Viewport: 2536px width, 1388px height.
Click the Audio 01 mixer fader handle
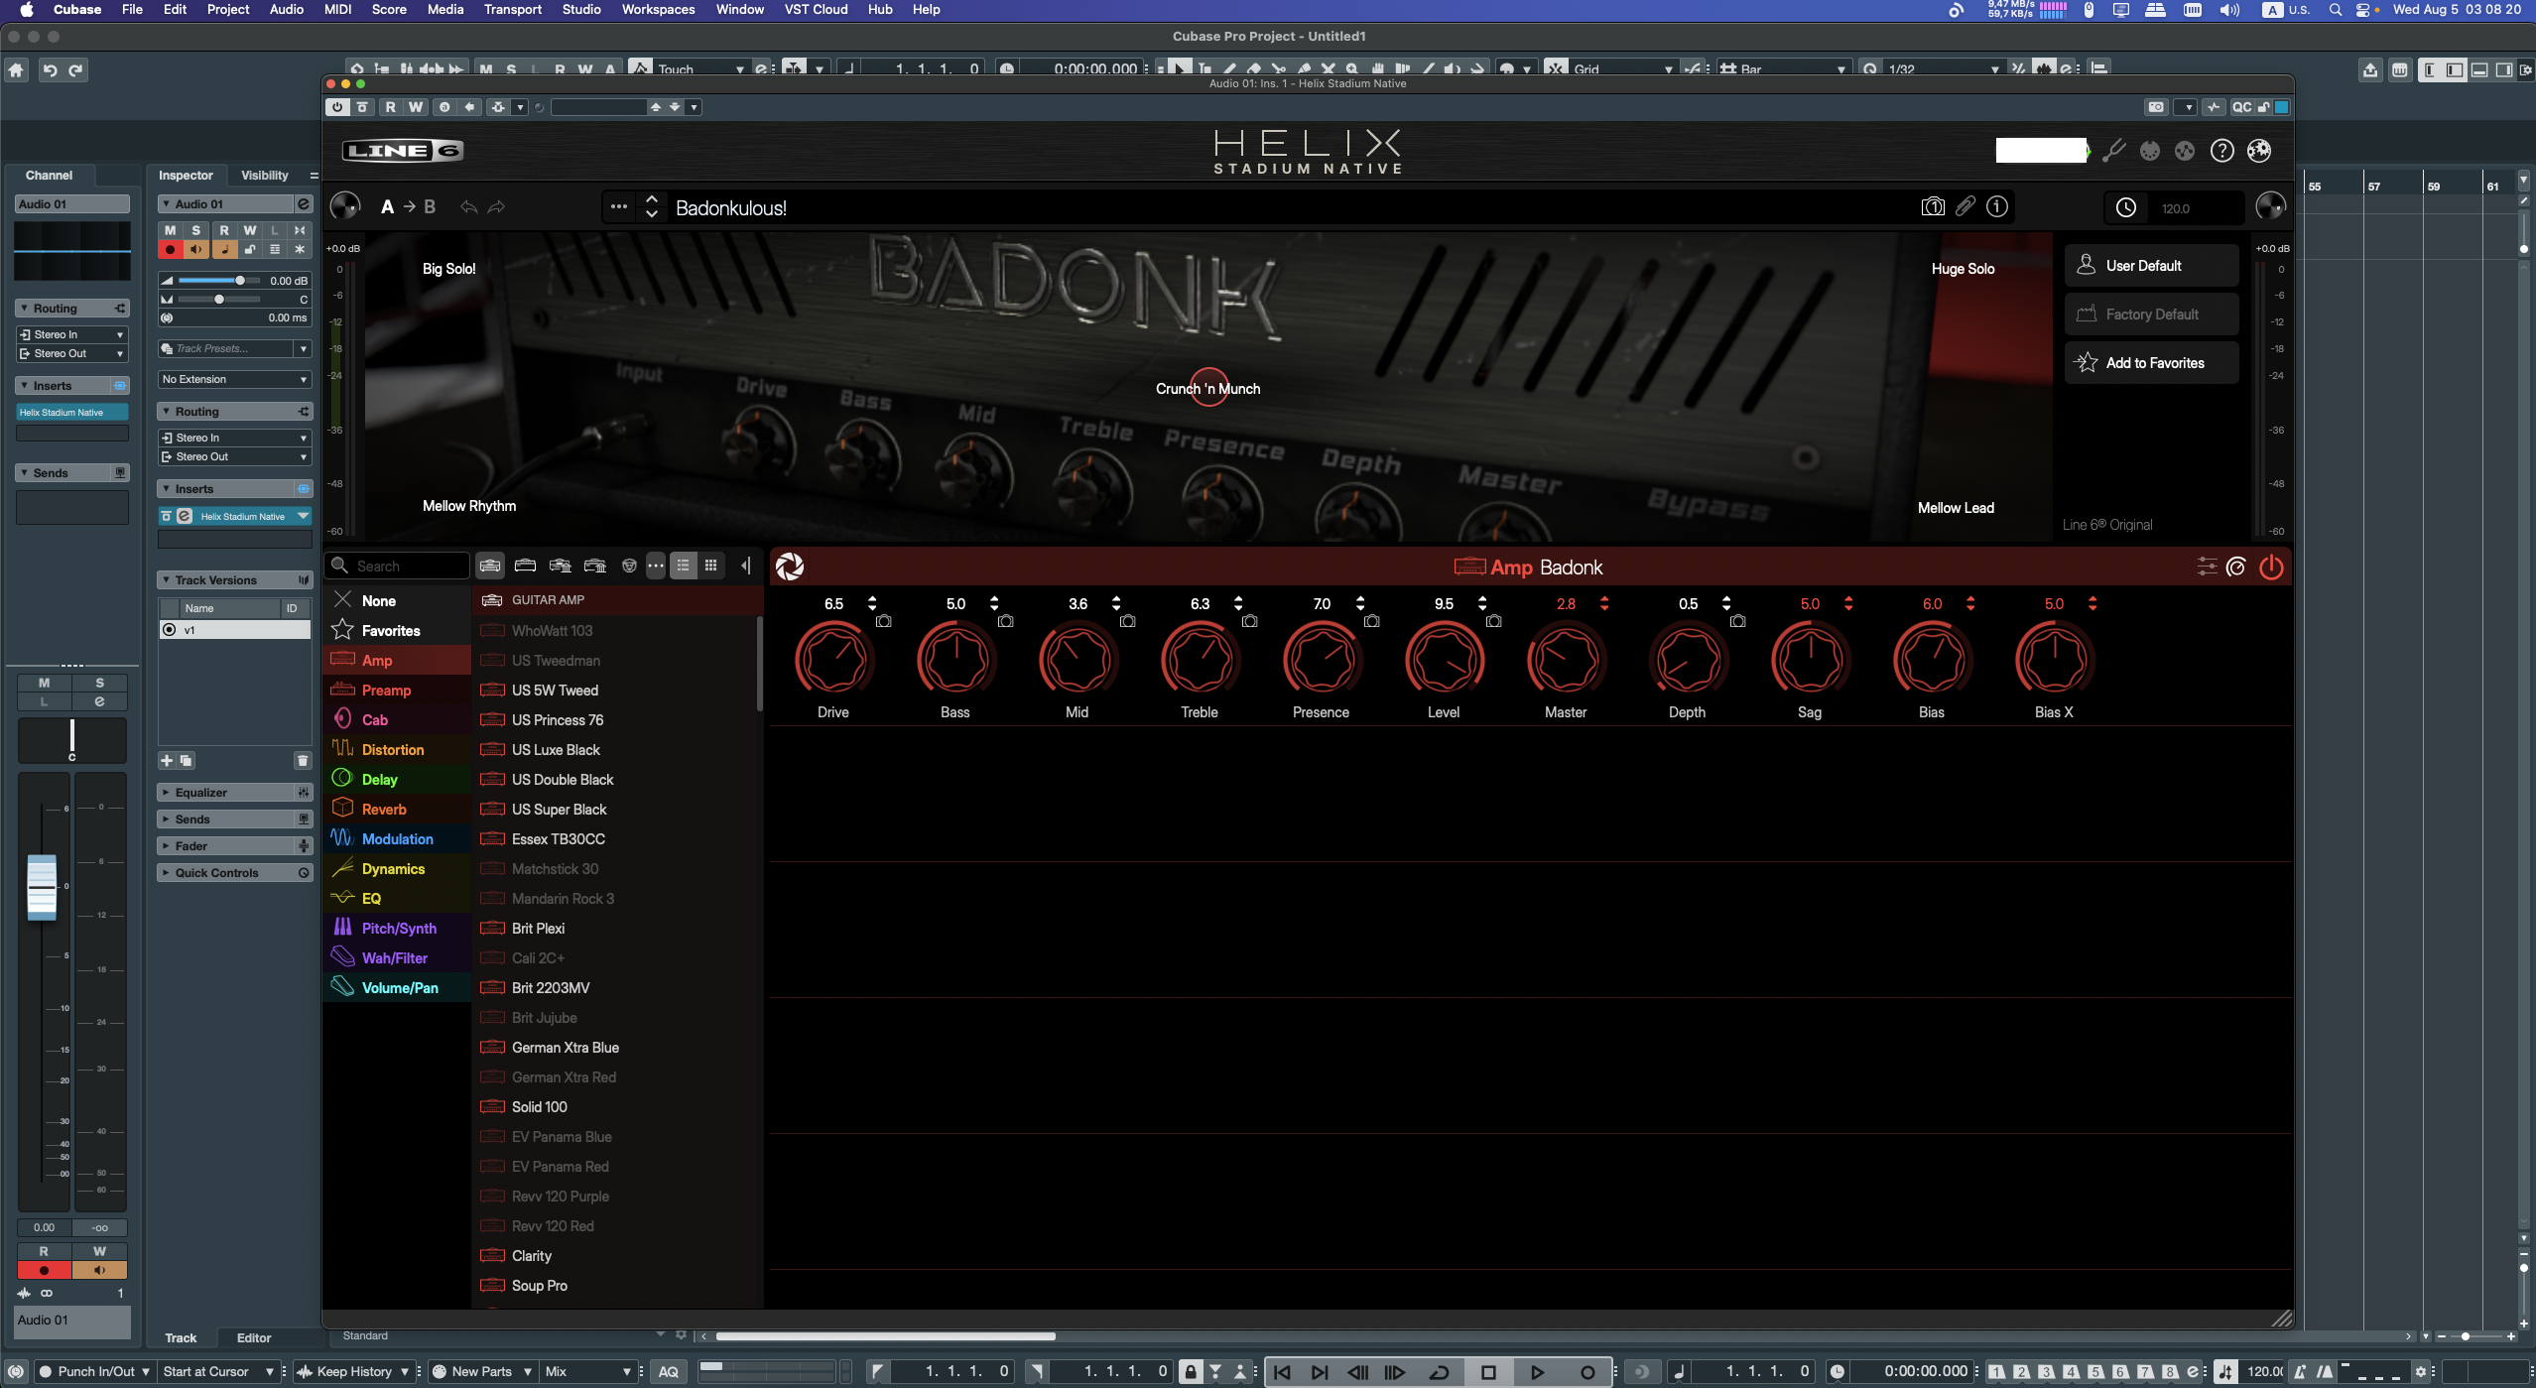coord(42,886)
